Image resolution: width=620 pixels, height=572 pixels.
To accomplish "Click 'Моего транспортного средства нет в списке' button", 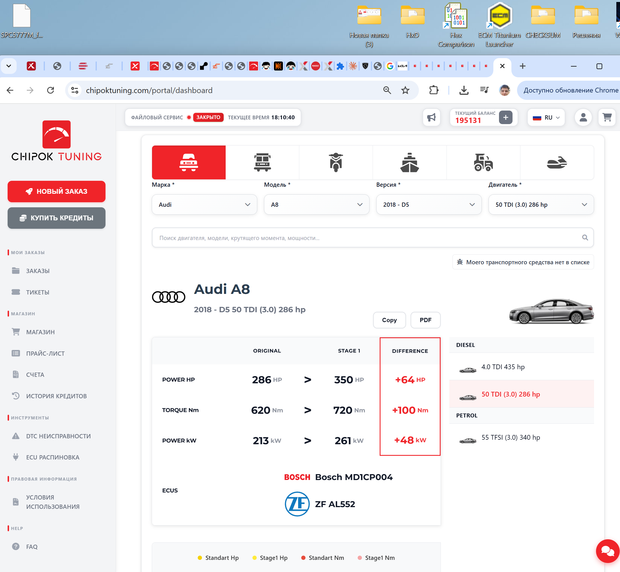I will 523,262.
